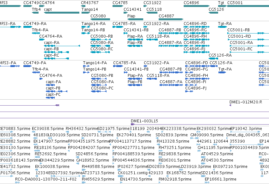Select the CG5080 gene bar
The width and height of the screenshot is (269, 184).
[x=100, y=19]
